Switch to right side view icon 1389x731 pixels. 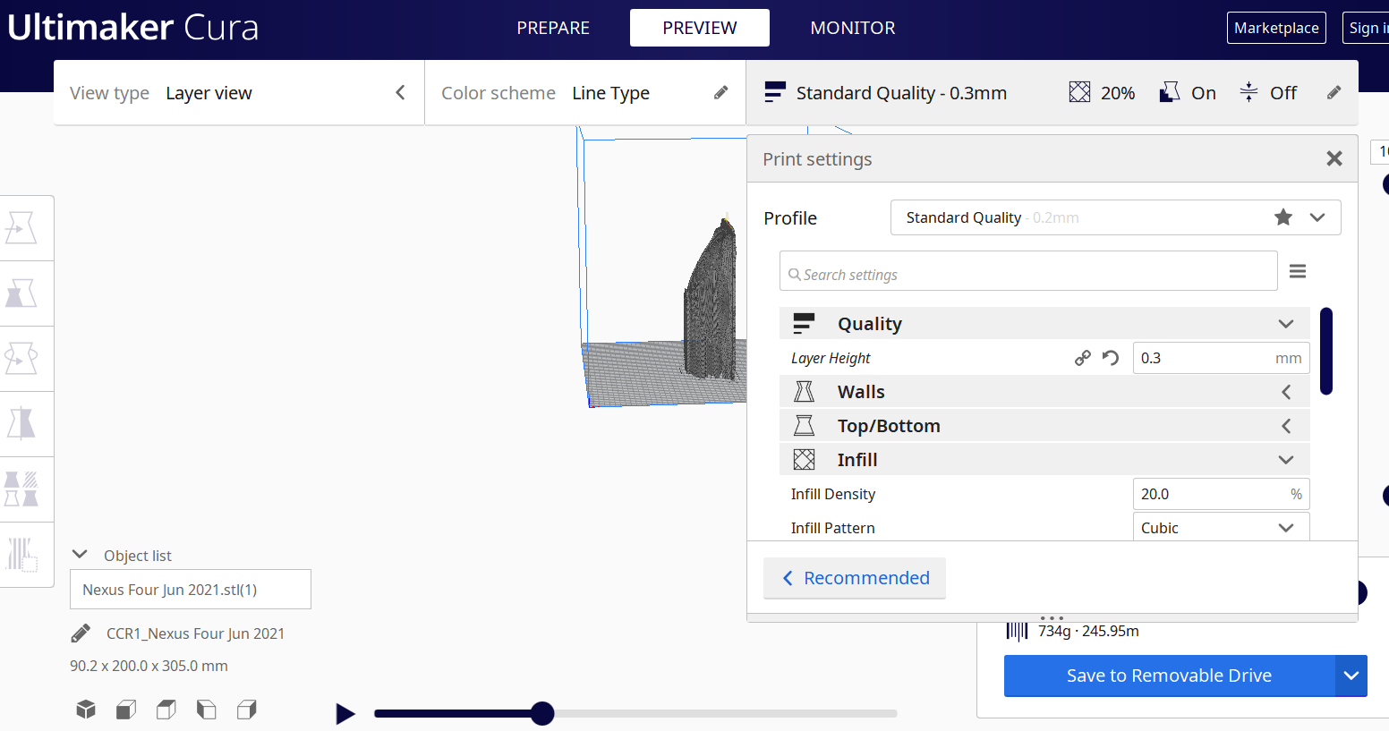click(x=247, y=710)
